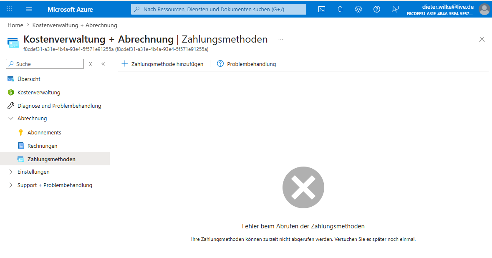Click the Übersicht icon
Screen dimensions: 492x258
pos(11,79)
